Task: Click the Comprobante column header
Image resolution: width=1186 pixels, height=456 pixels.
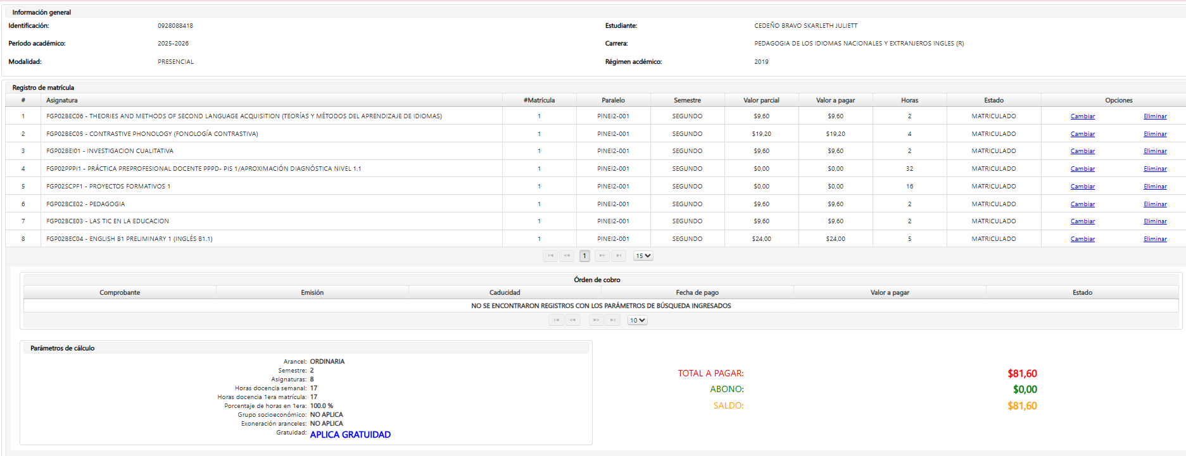Action: [x=120, y=293]
